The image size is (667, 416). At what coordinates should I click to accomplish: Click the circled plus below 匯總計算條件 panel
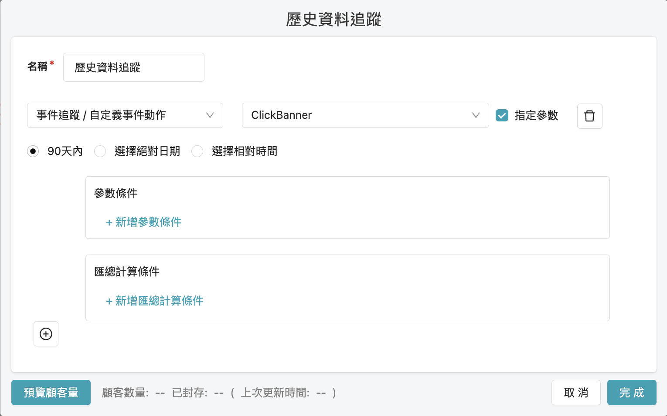[46, 334]
